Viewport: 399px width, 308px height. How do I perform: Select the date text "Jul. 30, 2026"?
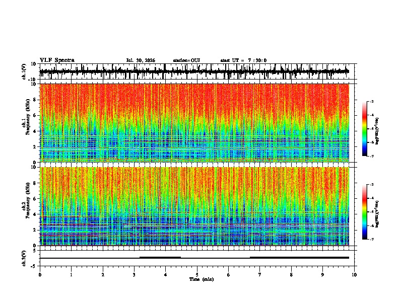point(141,60)
